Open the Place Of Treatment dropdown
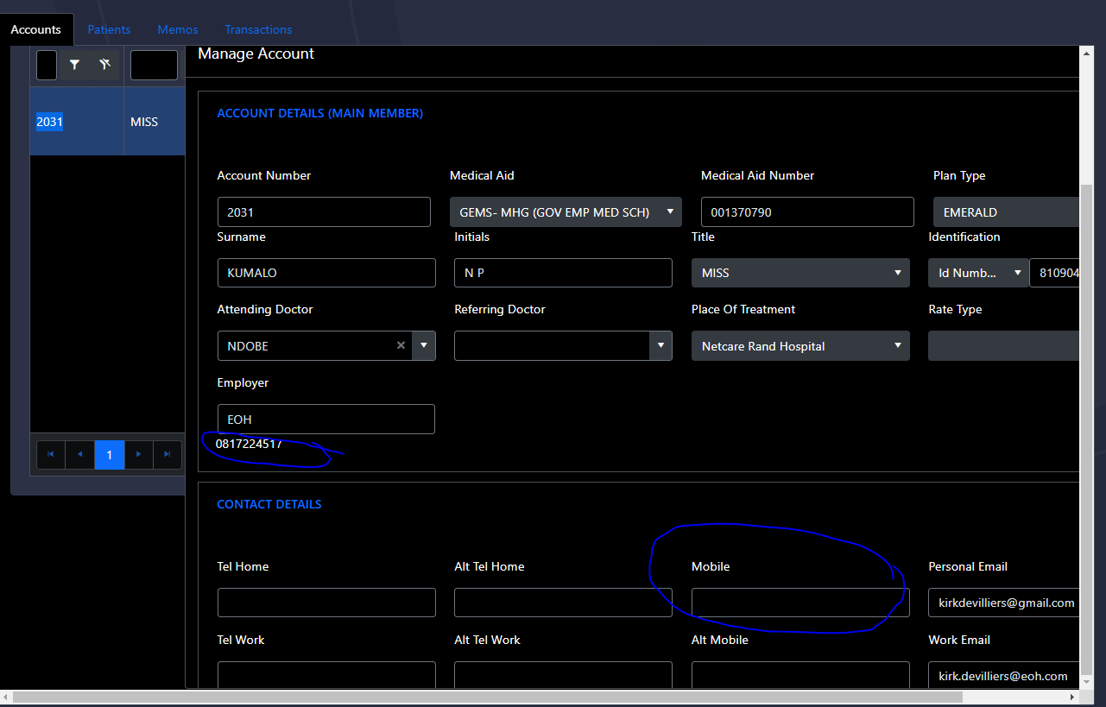1106x707 pixels. (x=898, y=345)
